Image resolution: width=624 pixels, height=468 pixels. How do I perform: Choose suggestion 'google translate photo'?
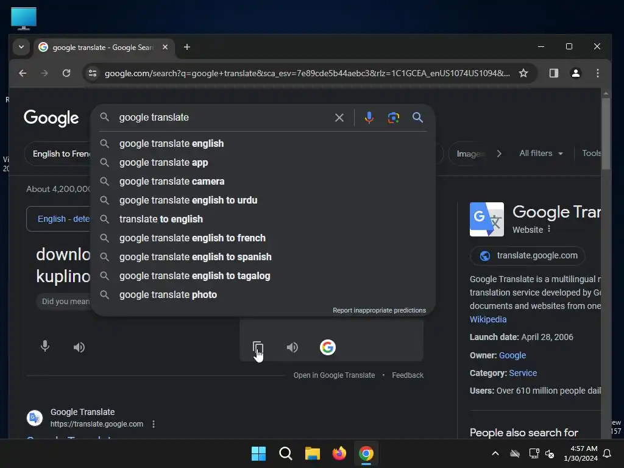263,295
